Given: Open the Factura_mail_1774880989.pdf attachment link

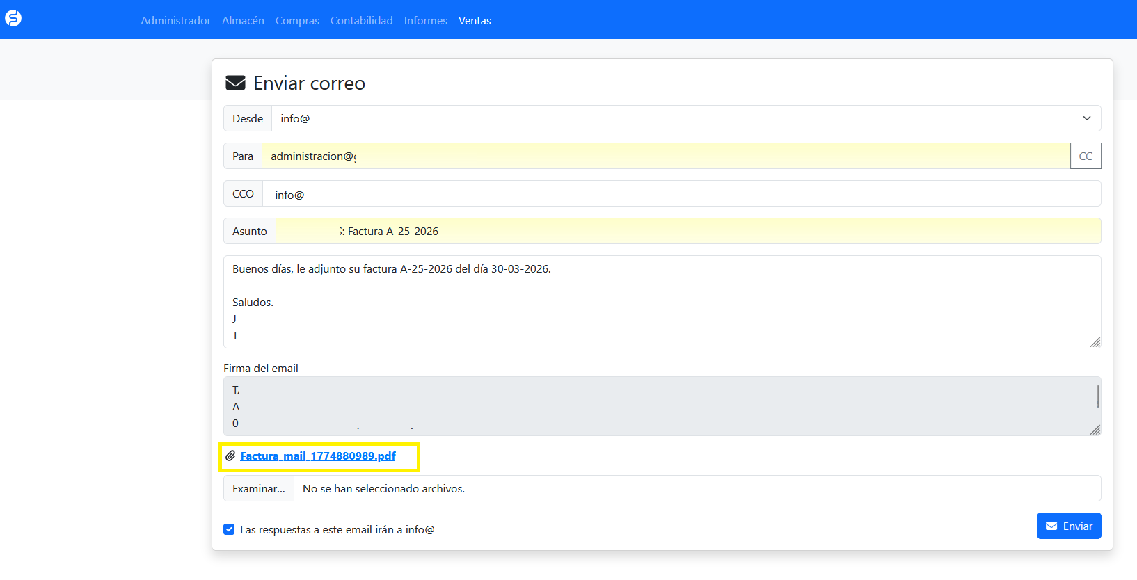Looking at the screenshot, I should (x=318, y=456).
